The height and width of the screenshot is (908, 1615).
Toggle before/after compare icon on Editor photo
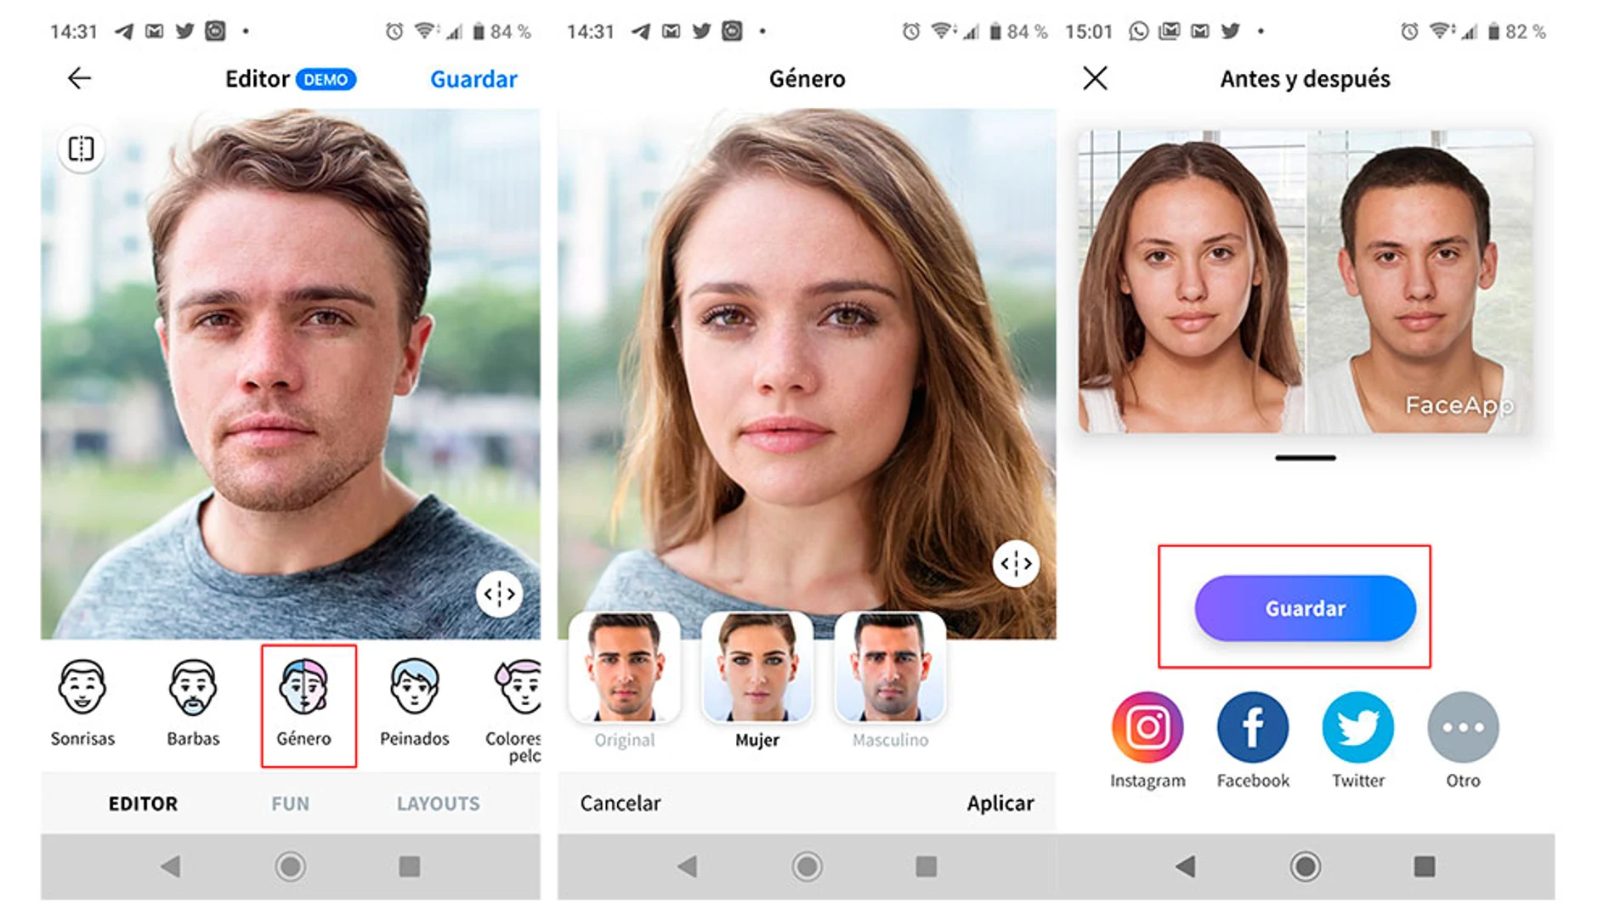click(82, 149)
